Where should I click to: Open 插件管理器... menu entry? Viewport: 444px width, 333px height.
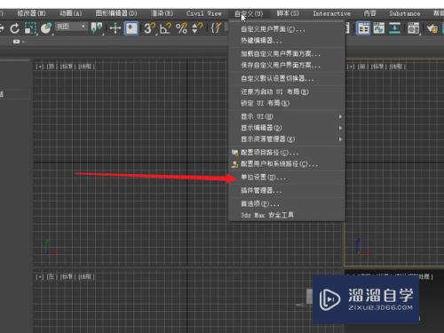tap(287, 191)
